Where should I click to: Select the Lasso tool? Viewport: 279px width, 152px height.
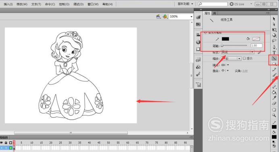(x=274, y=41)
